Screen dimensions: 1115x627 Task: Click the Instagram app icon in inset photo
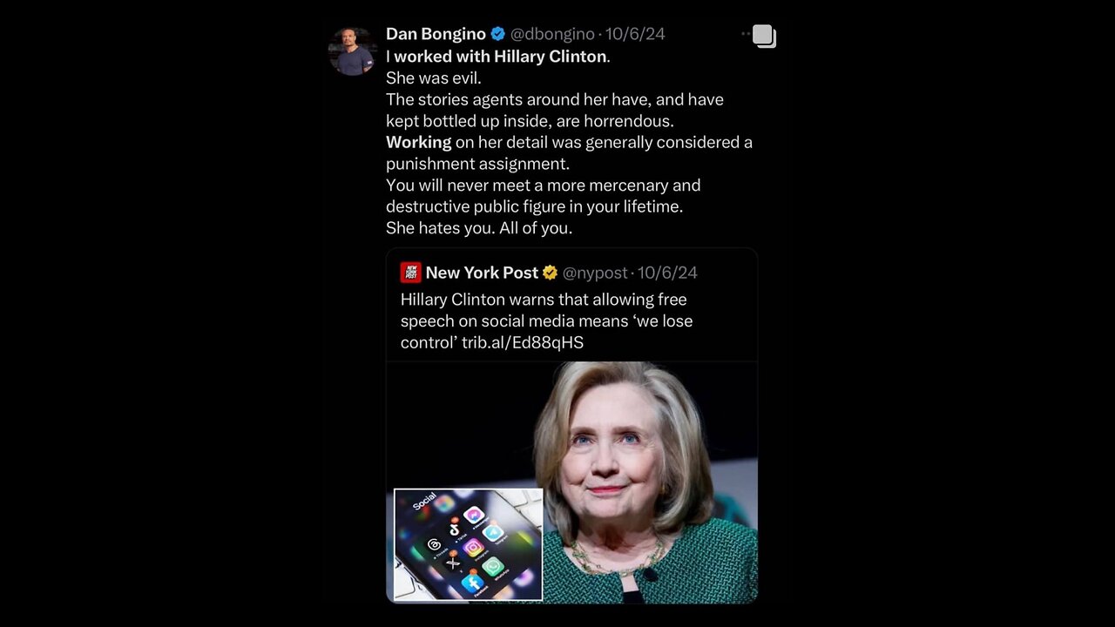click(x=473, y=548)
